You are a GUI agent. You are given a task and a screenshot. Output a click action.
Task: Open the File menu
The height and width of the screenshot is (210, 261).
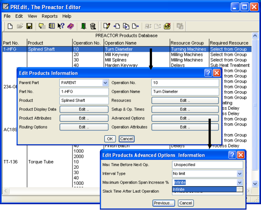(x=7, y=16)
